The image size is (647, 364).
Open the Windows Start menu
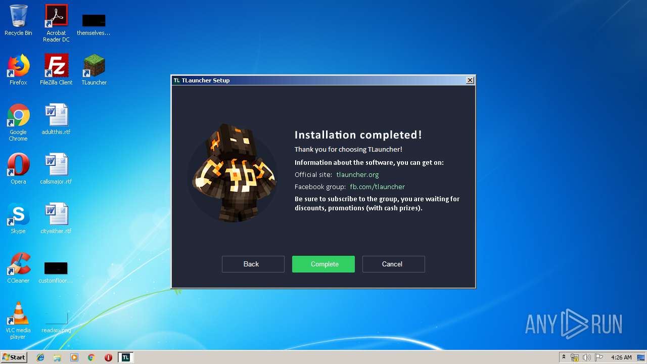click(x=14, y=357)
